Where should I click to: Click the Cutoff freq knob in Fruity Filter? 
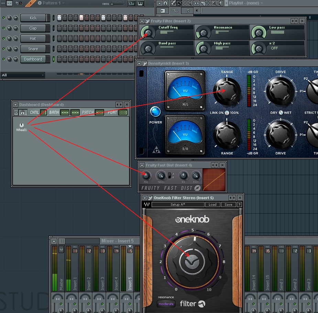pos(148,33)
